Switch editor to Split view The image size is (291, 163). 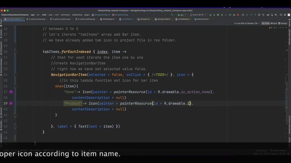pyautogui.click(x=274, y=23)
